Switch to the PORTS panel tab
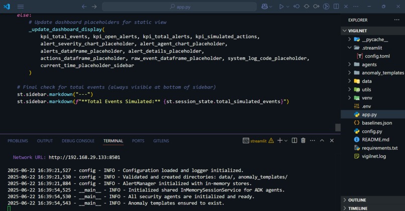 tap(138, 141)
